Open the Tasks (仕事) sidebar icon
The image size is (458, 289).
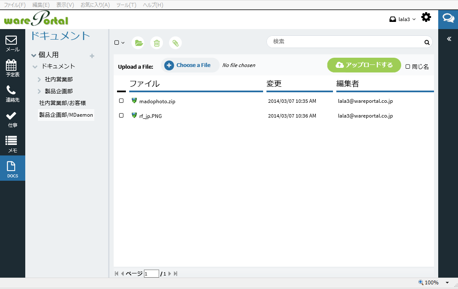pyautogui.click(x=12, y=119)
